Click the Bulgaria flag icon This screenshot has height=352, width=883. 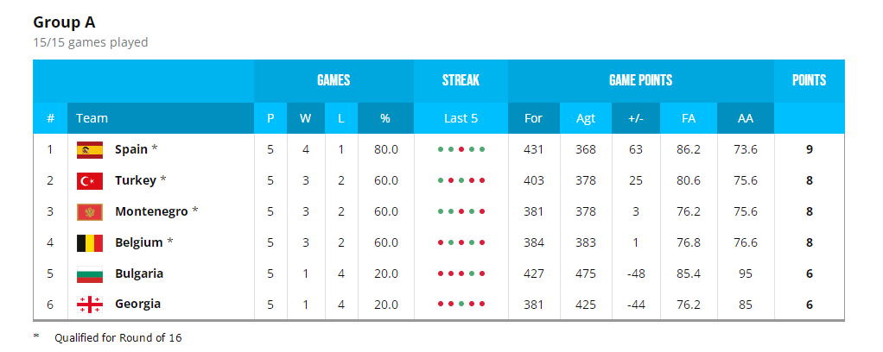click(90, 273)
